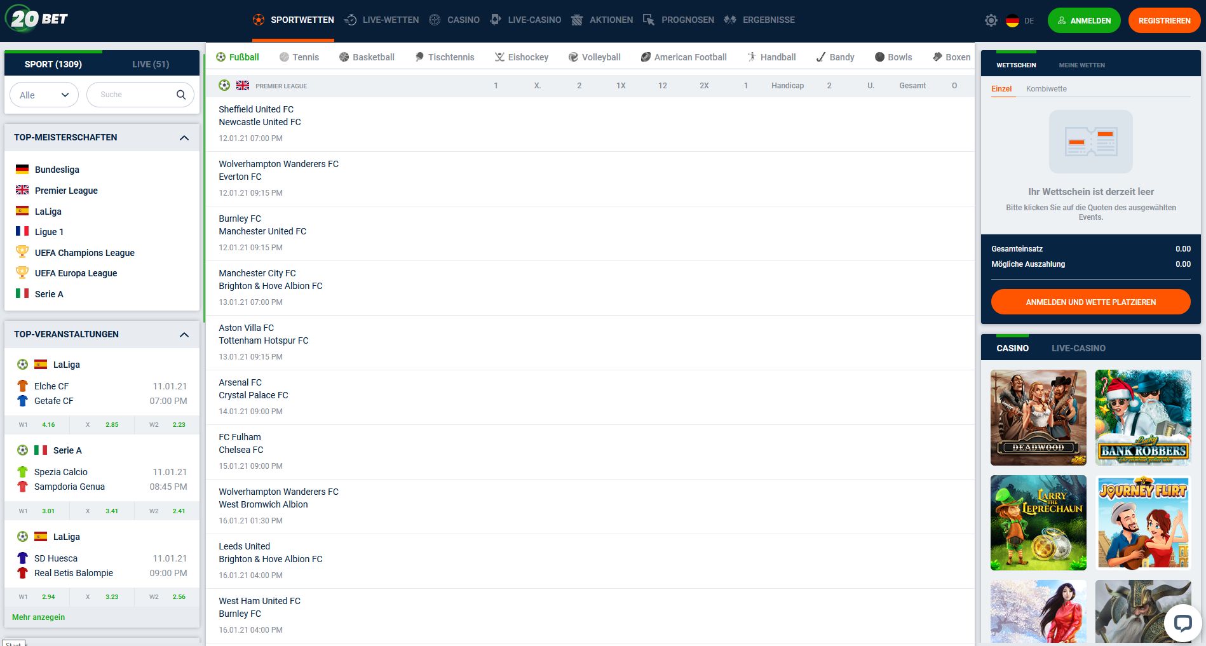The image size is (1206, 646).
Task: Open LaLiga in Top-Meisterschaften list
Action: (48, 212)
